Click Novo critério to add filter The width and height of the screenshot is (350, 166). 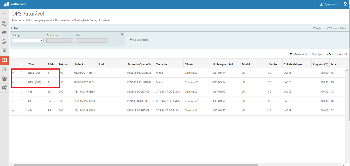139,40
